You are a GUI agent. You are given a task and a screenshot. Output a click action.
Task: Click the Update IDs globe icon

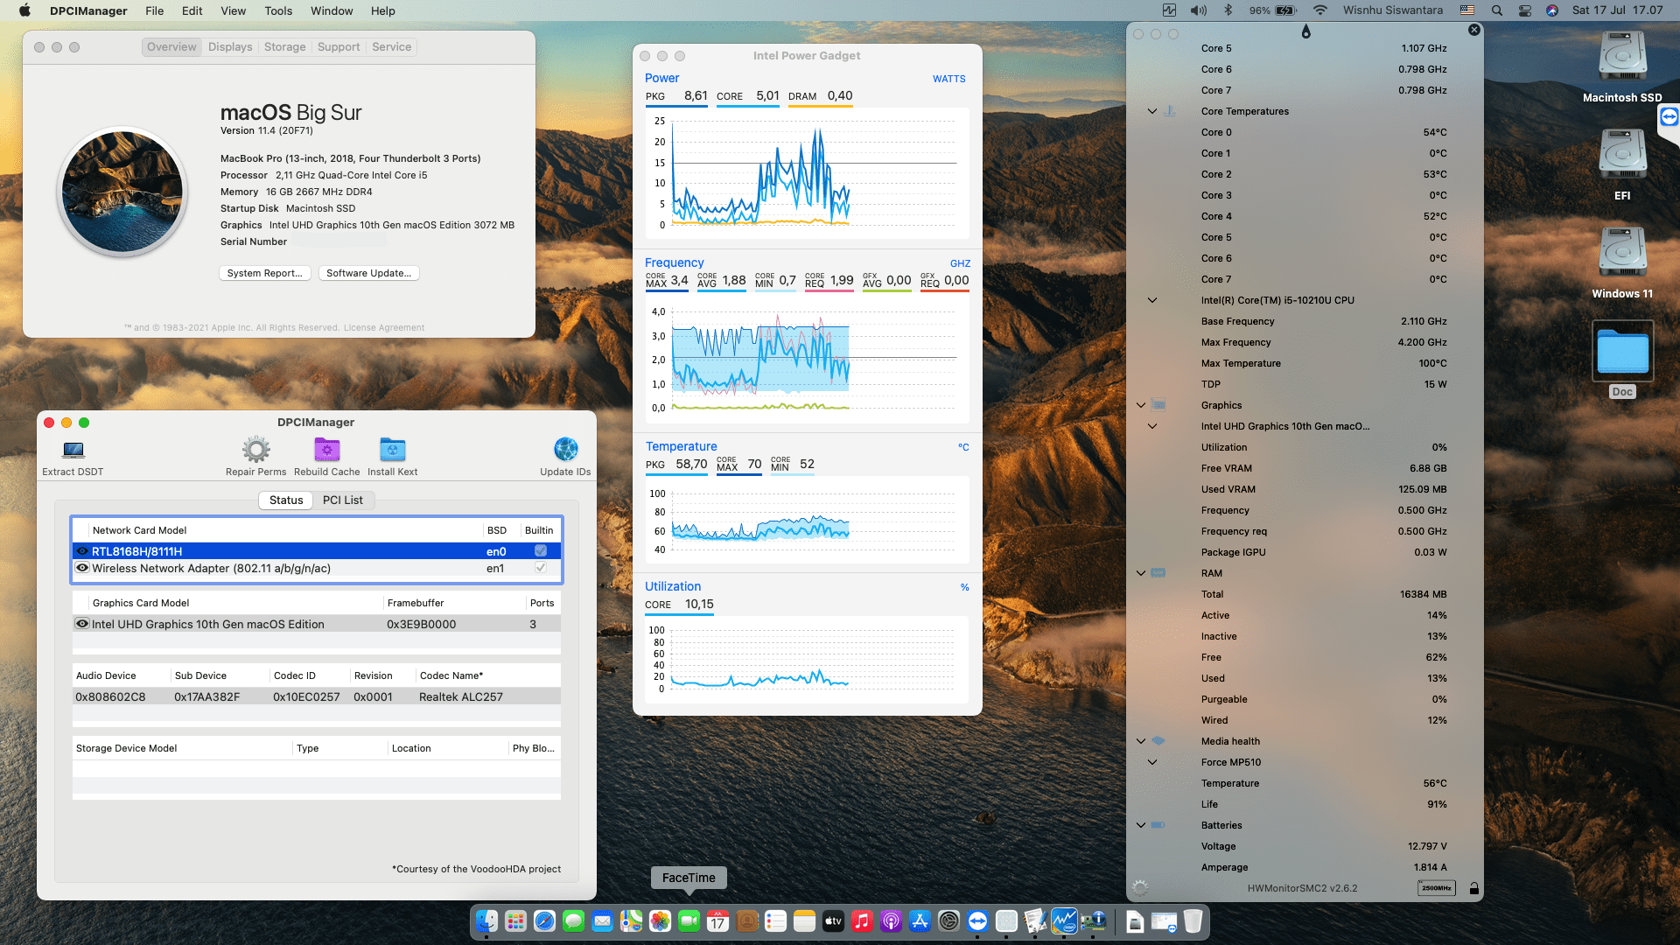click(565, 450)
